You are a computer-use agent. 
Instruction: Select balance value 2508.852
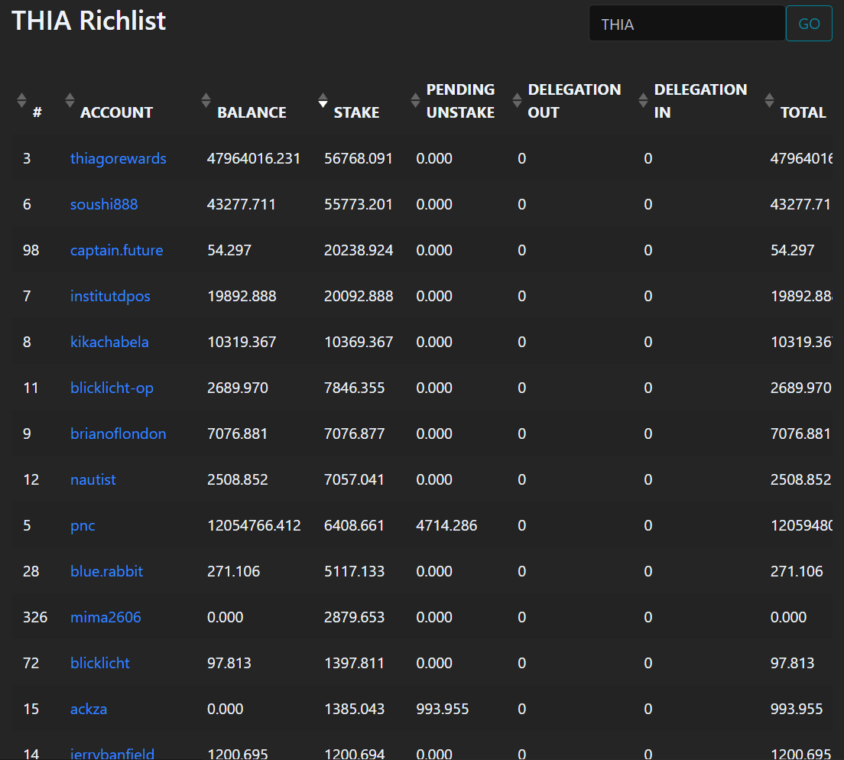click(x=237, y=479)
